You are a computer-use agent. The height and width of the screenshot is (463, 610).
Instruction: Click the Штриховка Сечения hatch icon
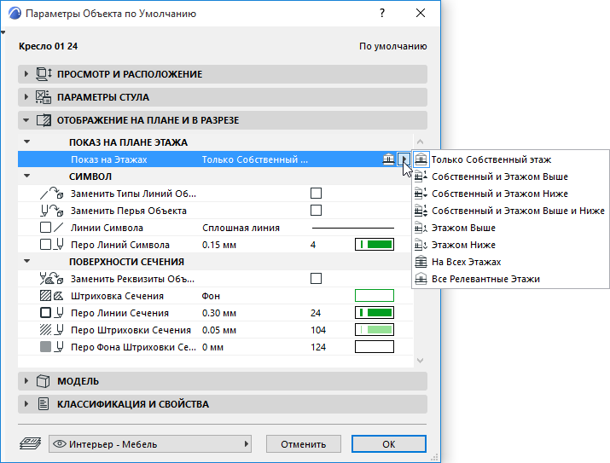click(51, 296)
